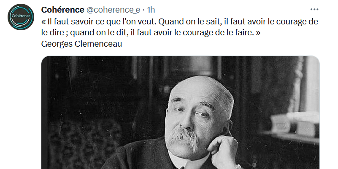
Task: Click the word Cohérence inside the avatar
Action: coord(21,16)
